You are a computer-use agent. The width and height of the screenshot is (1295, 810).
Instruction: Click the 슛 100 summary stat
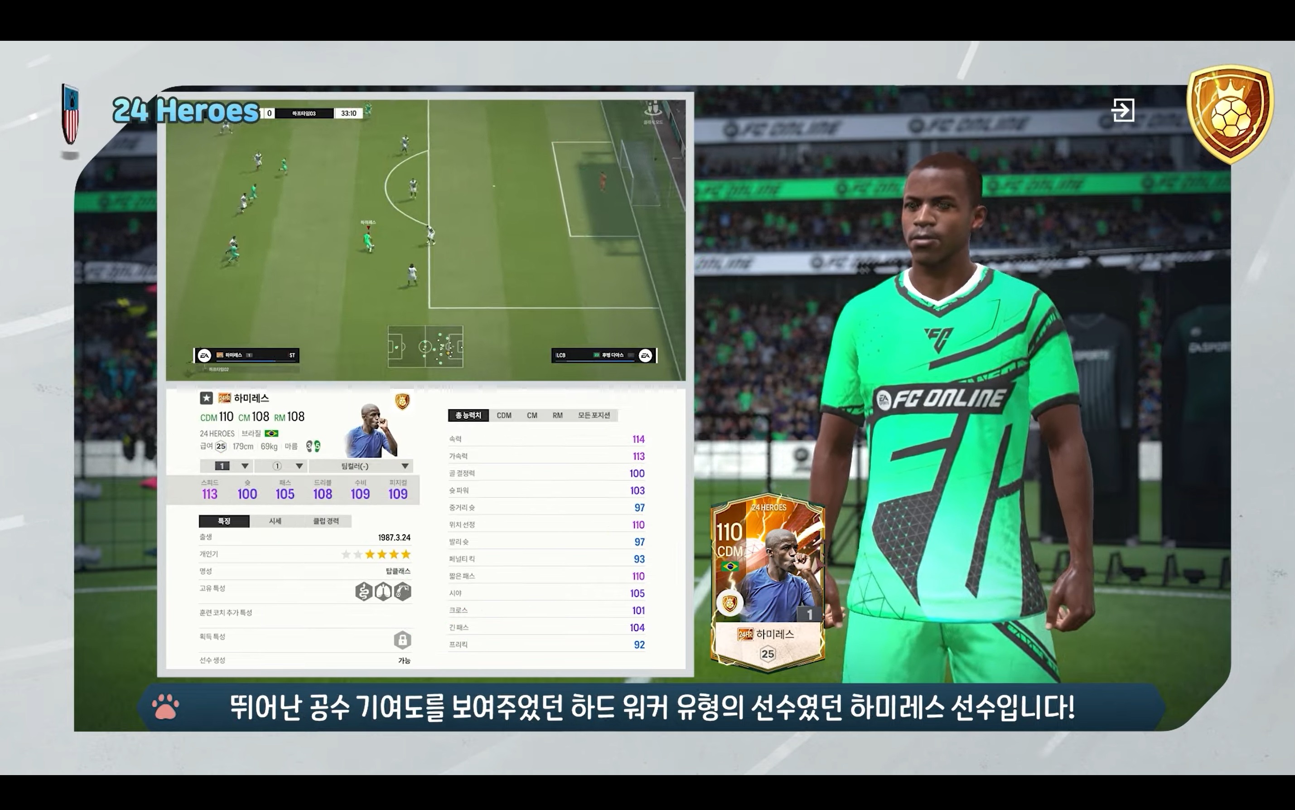point(247,490)
